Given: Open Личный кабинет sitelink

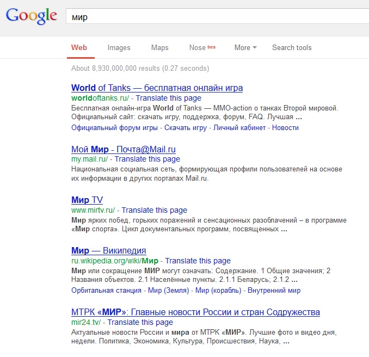Looking at the screenshot, I should [x=239, y=128].
